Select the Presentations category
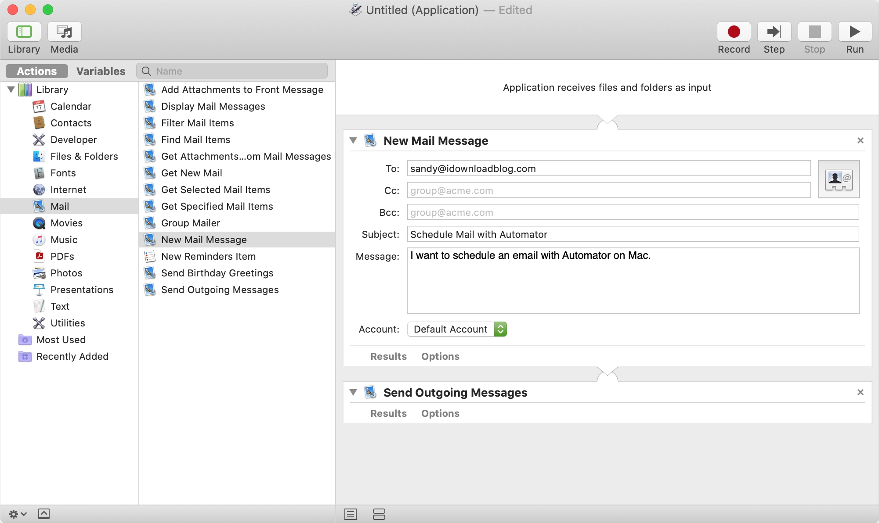The width and height of the screenshot is (879, 523). [70, 290]
